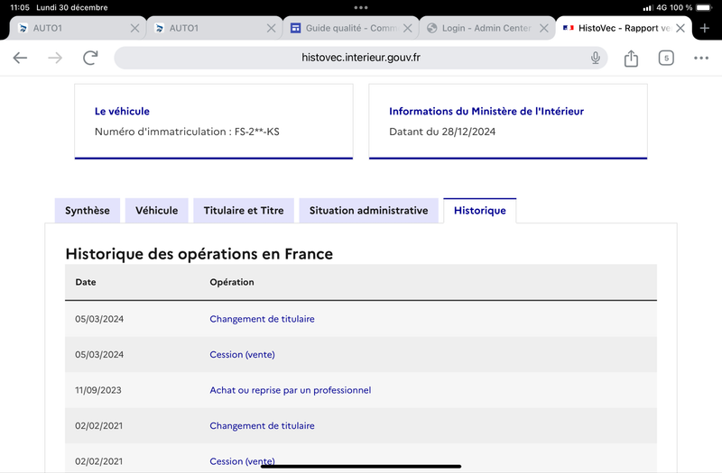Close the second AUTO1 tab

coord(272,29)
